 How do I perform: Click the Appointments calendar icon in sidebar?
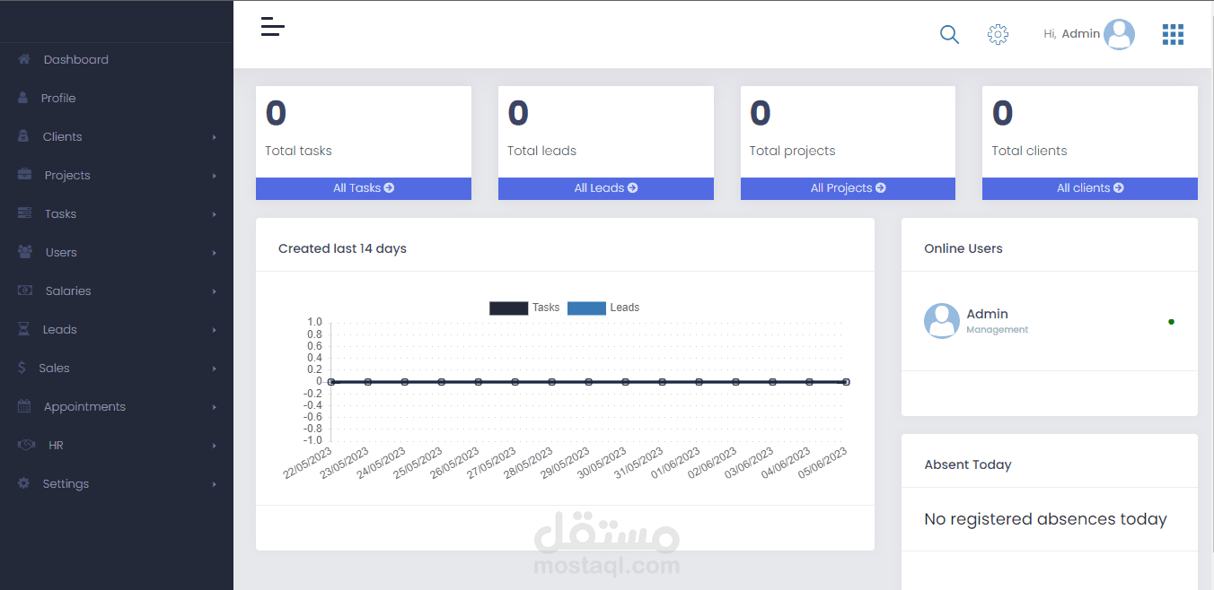(24, 406)
